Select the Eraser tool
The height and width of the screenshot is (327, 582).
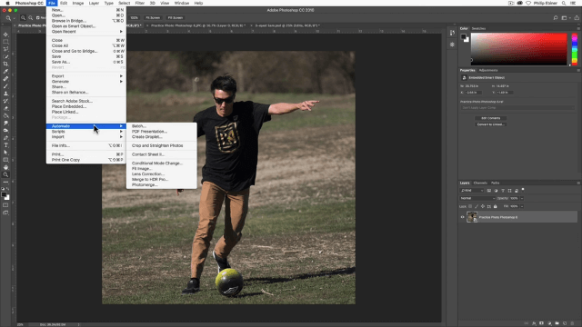tap(5, 109)
